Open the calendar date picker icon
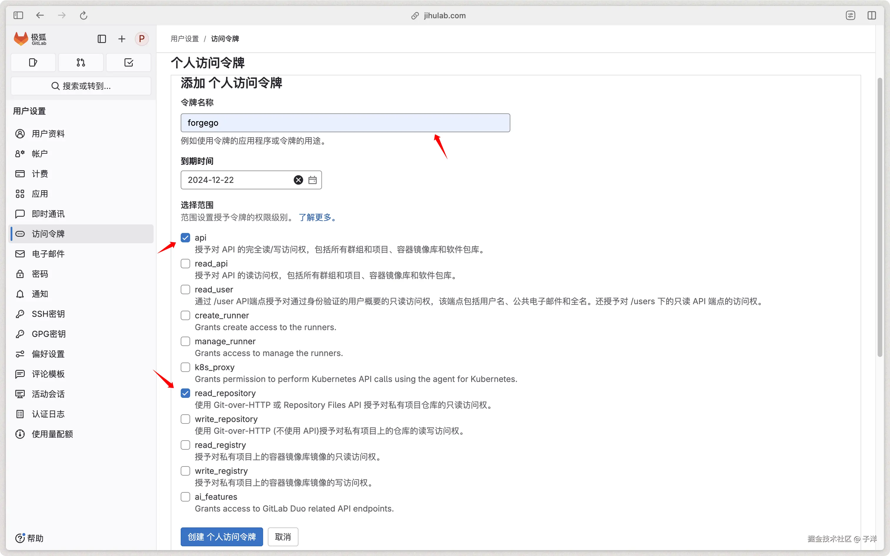This screenshot has height=556, width=890. point(312,180)
